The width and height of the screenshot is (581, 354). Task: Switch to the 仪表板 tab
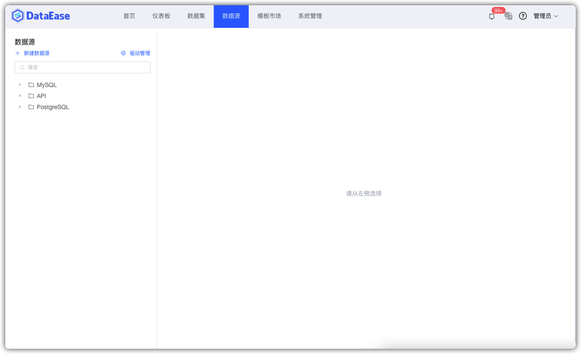click(x=161, y=16)
